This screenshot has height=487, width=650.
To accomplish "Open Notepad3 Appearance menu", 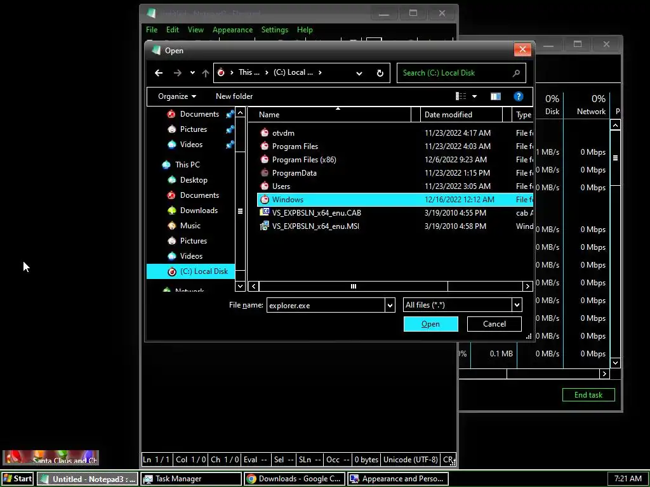I will [x=232, y=30].
